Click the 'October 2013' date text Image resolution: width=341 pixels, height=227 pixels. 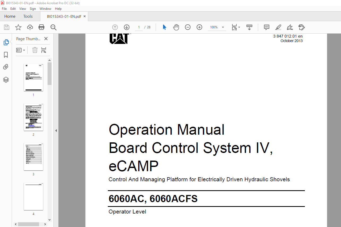point(292,41)
